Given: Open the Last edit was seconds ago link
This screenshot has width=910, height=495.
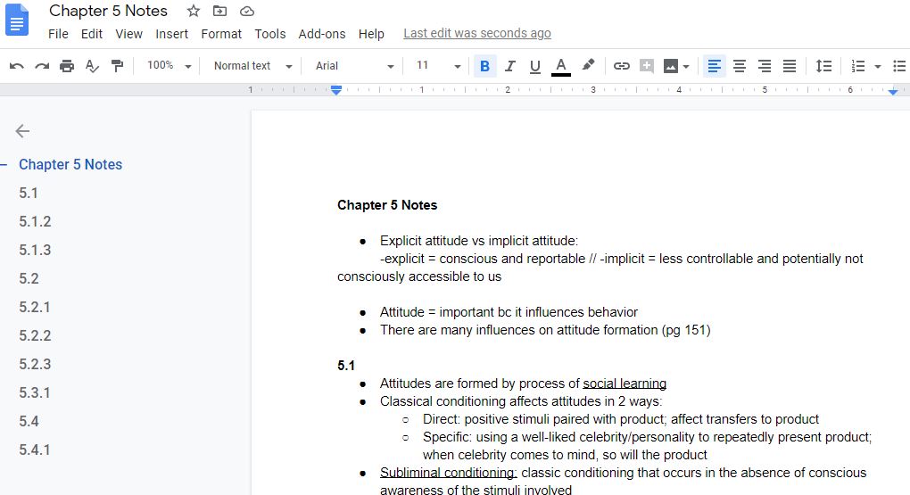Looking at the screenshot, I should [477, 33].
